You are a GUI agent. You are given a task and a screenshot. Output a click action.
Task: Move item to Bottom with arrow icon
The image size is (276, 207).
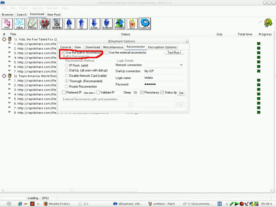pyautogui.click(x=107, y=24)
